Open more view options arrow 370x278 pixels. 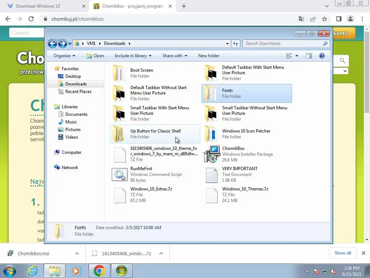[x=297, y=56]
